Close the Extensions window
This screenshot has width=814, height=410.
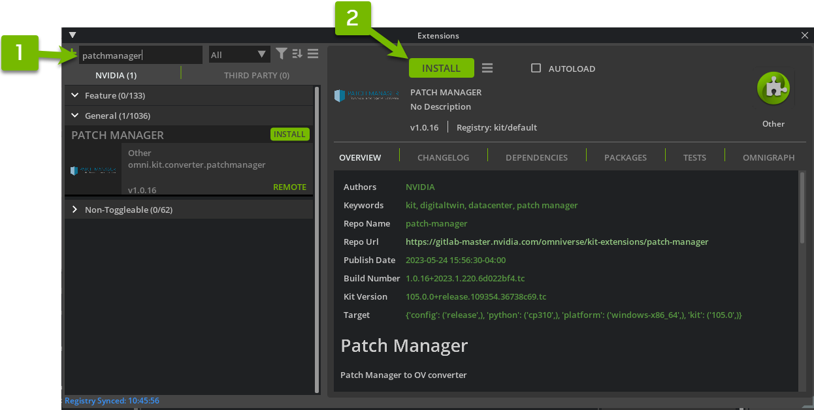[x=804, y=35]
